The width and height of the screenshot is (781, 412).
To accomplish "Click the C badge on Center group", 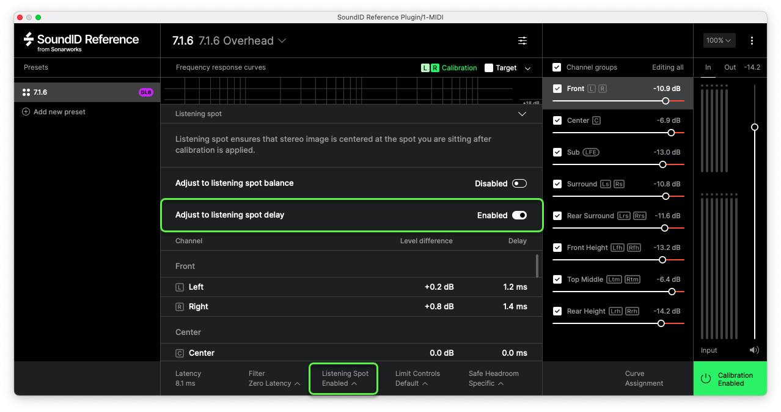I will [596, 120].
